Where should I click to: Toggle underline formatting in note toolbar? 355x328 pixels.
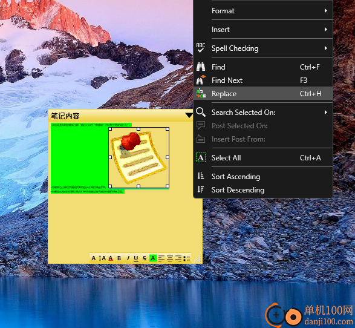pyautogui.click(x=136, y=258)
